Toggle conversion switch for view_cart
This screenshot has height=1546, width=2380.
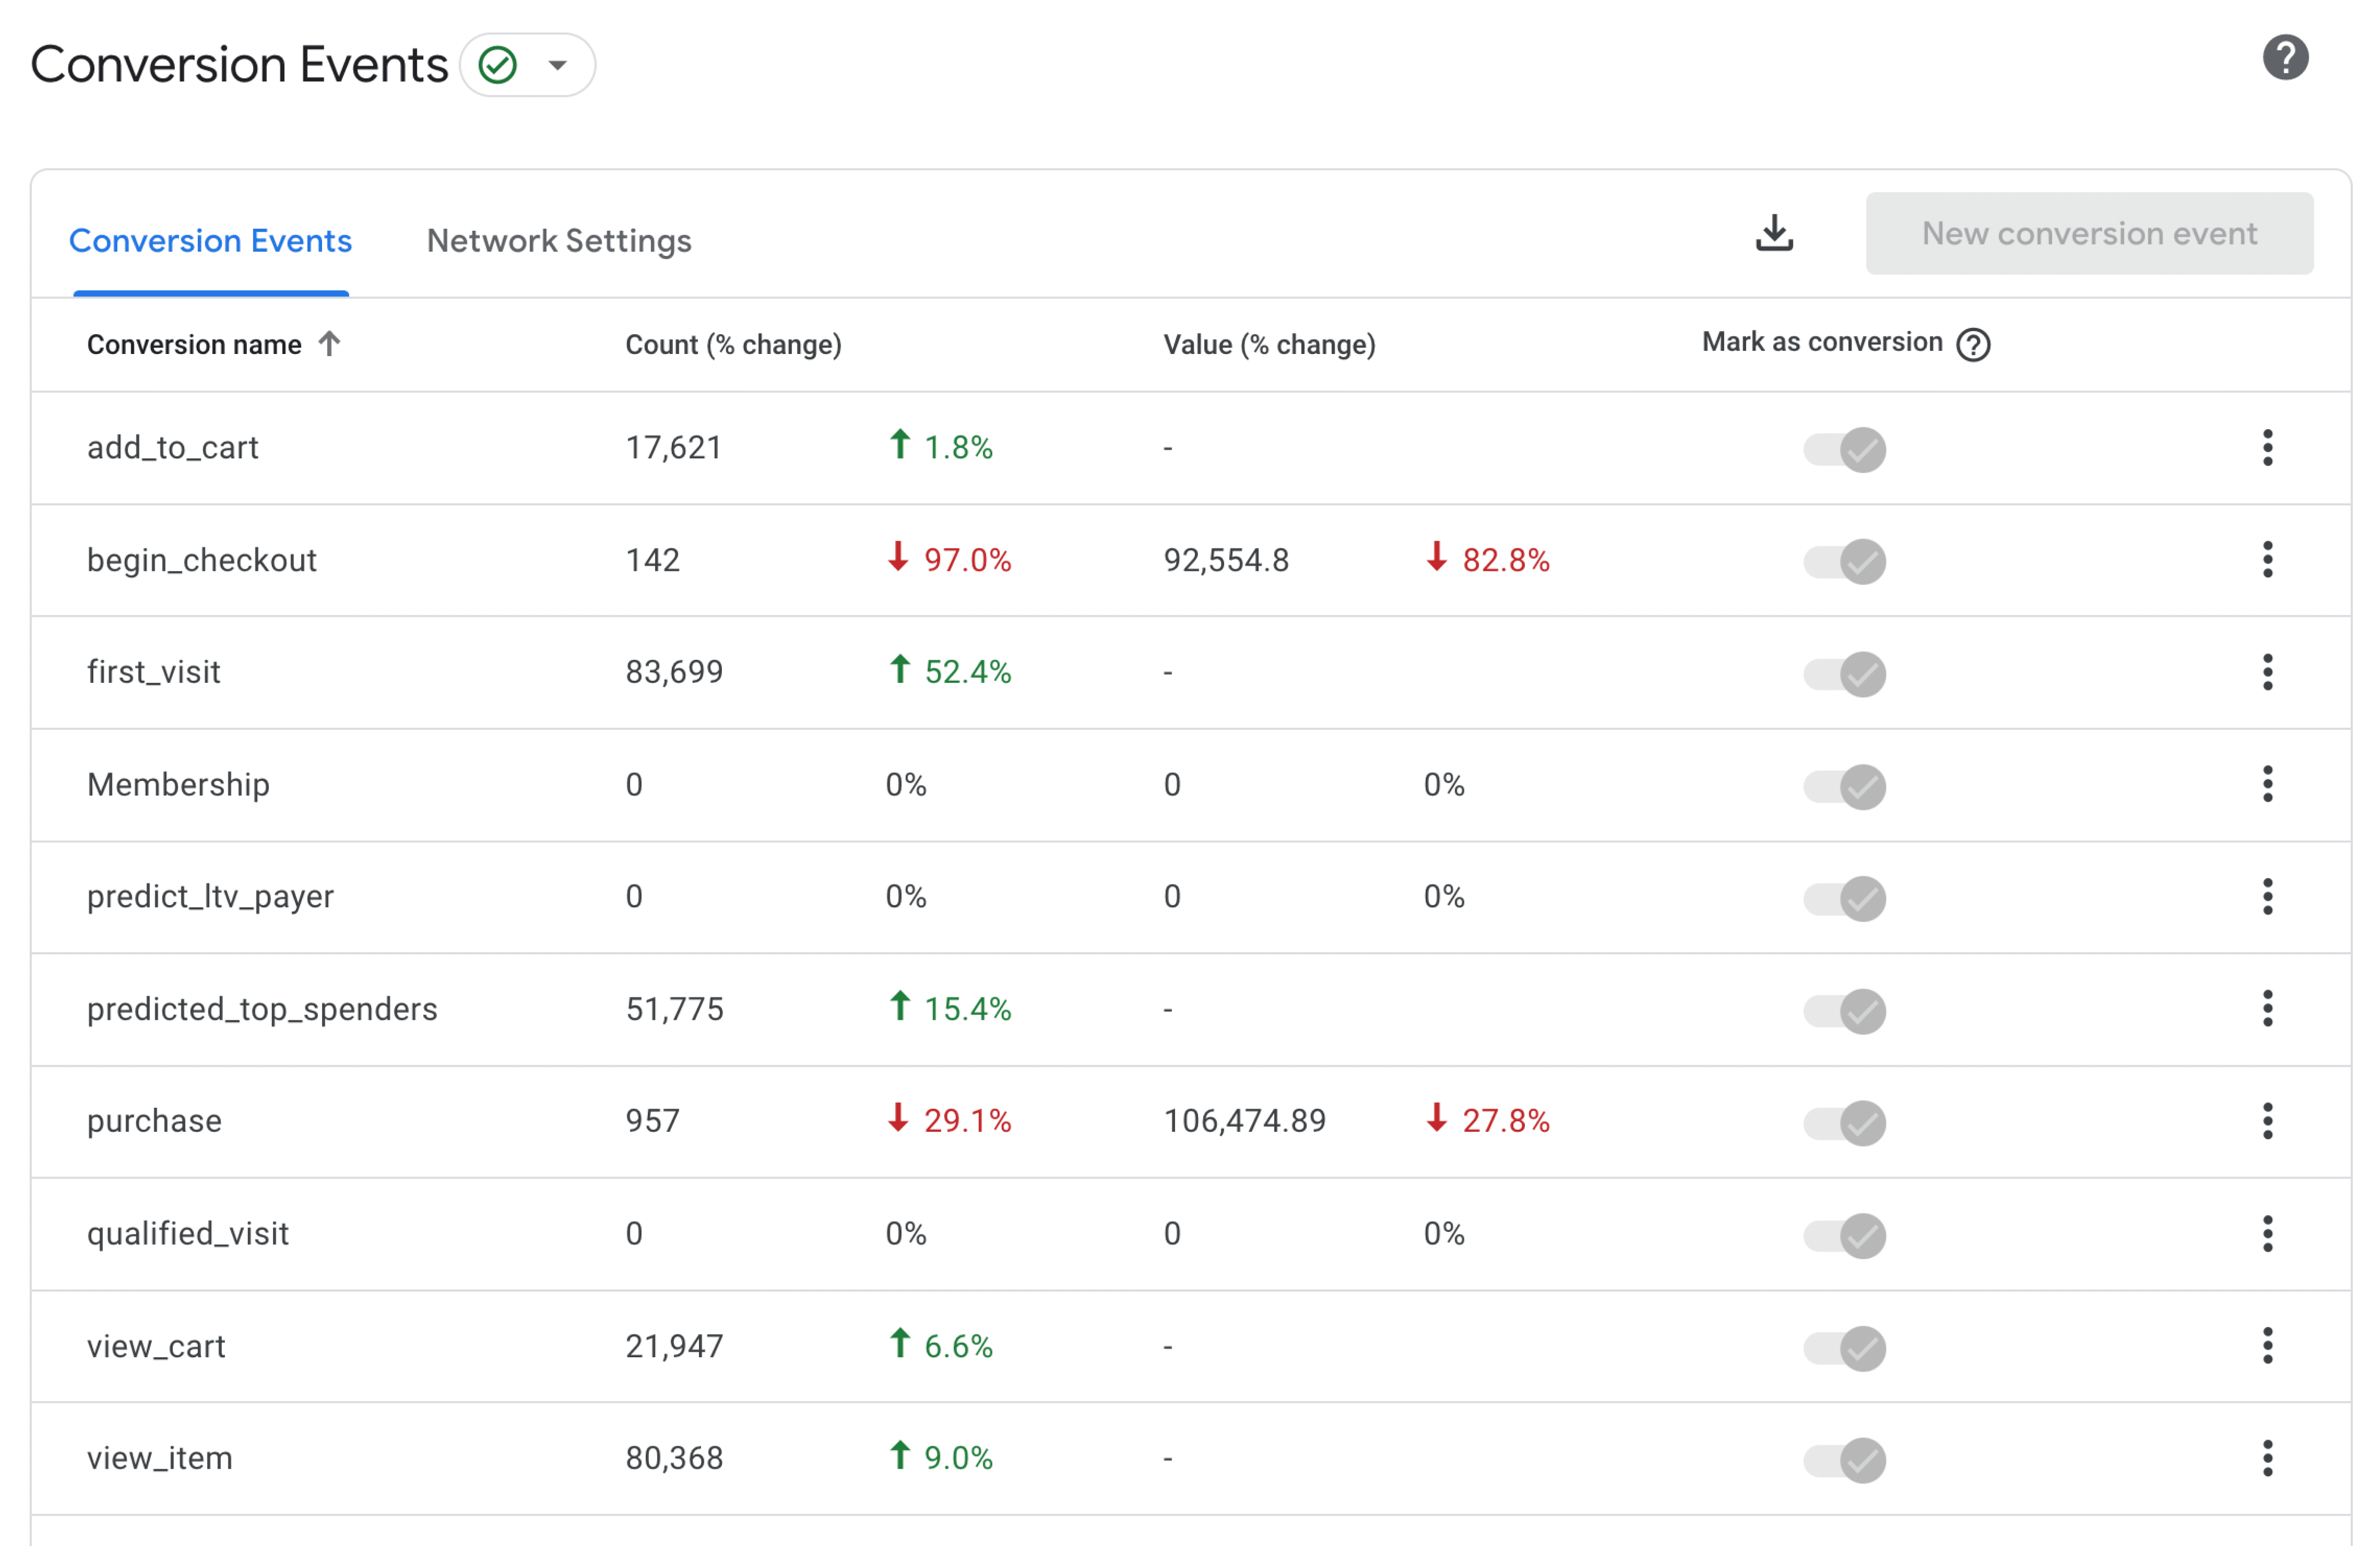[x=1844, y=1347]
